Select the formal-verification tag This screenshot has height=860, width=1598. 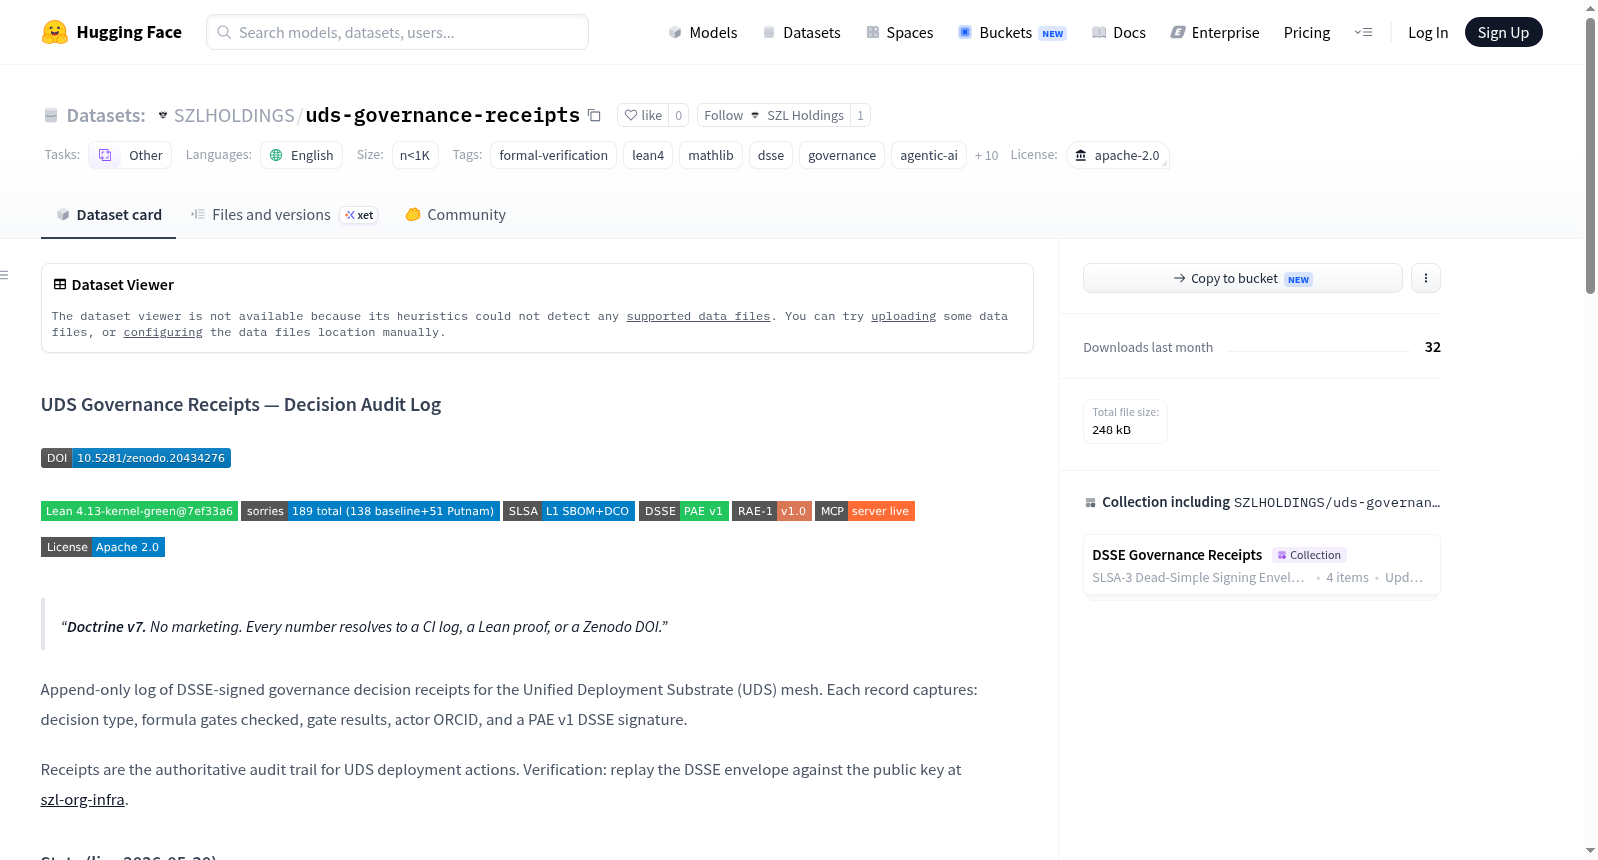[553, 155]
